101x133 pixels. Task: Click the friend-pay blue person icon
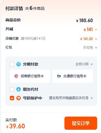[19, 89]
